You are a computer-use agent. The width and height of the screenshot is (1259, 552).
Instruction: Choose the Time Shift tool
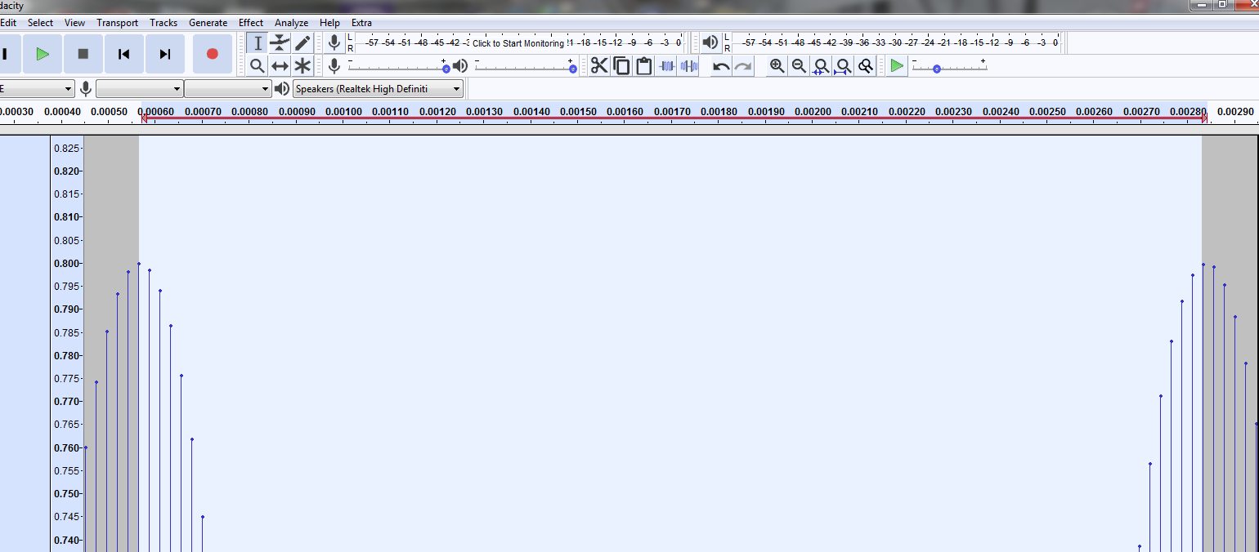(x=280, y=66)
